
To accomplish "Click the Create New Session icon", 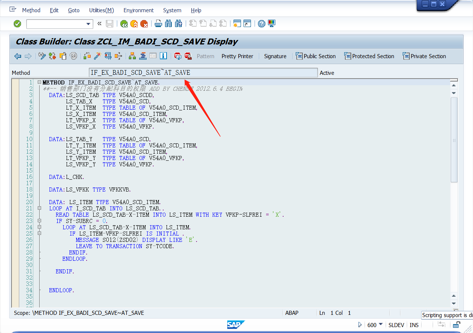I will [x=236, y=23].
